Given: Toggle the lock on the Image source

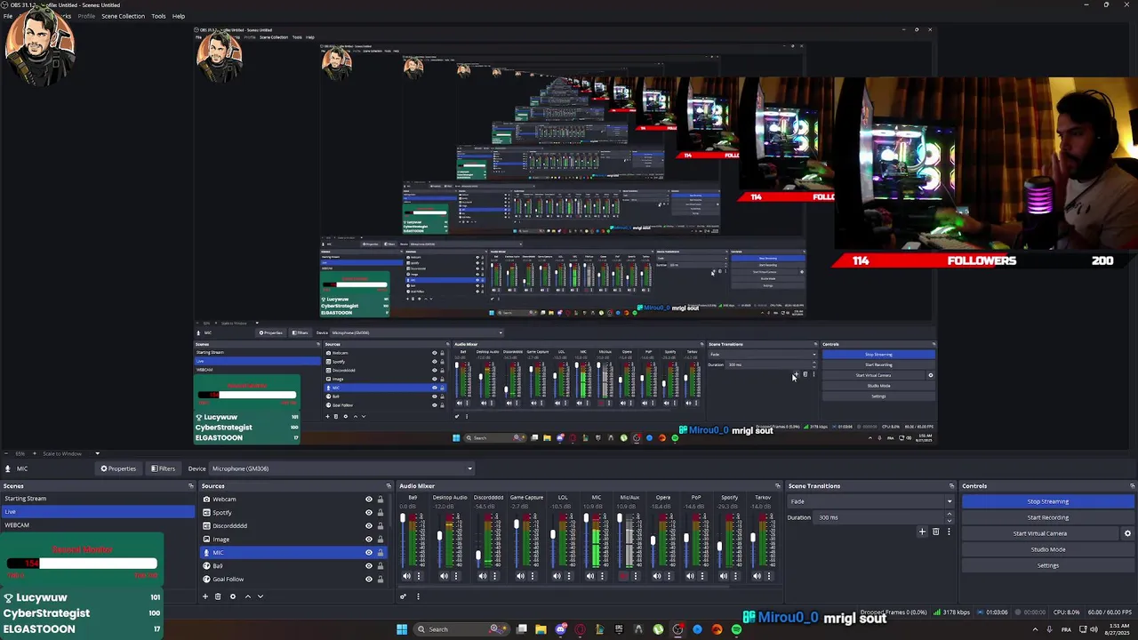Looking at the screenshot, I should pos(381,540).
